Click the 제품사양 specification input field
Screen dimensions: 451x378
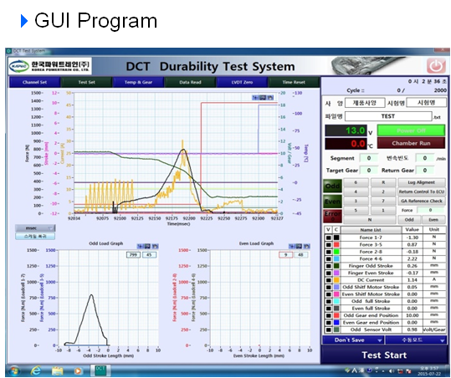click(x=365, y=103)
